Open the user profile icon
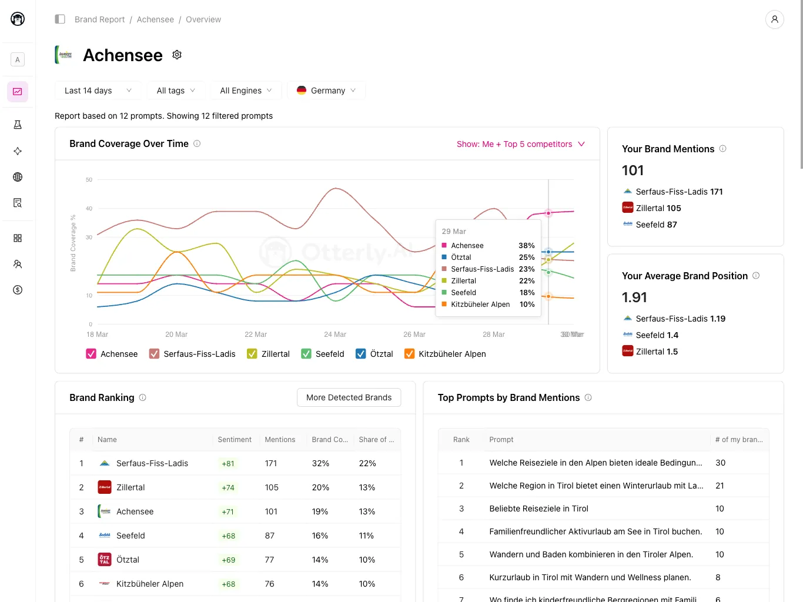Image resolution: width=803 pixels, height=602 pixels. (774, 19)
